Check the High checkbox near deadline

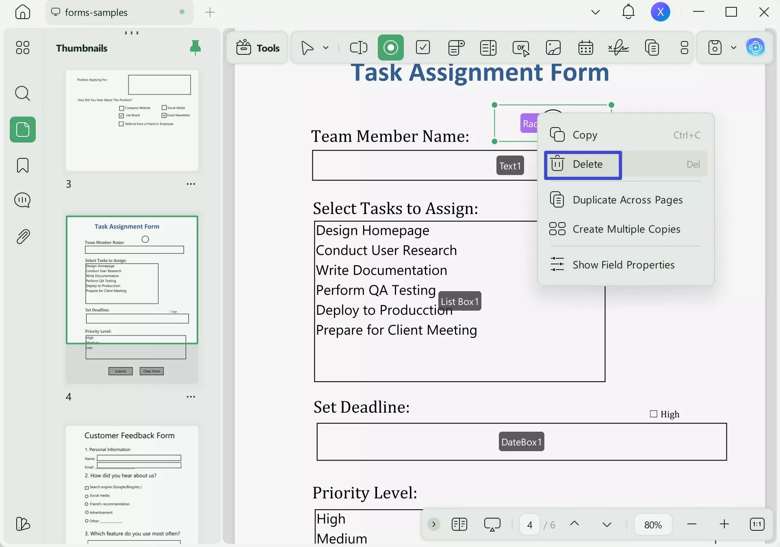(x=653, y=414)
